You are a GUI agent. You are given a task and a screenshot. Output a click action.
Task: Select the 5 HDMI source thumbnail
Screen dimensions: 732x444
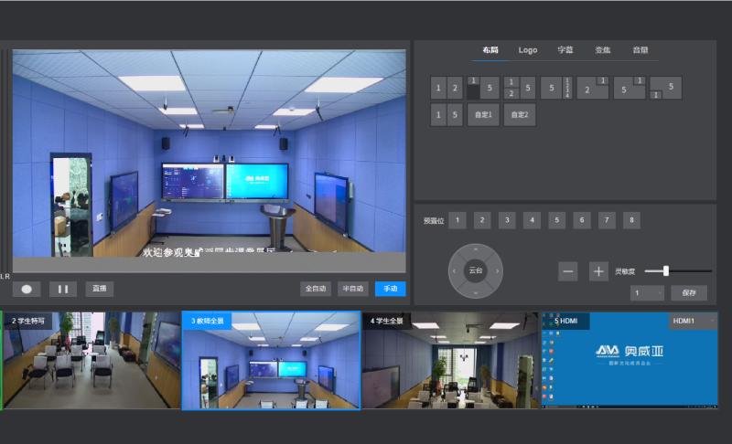(x=630, y=361)
